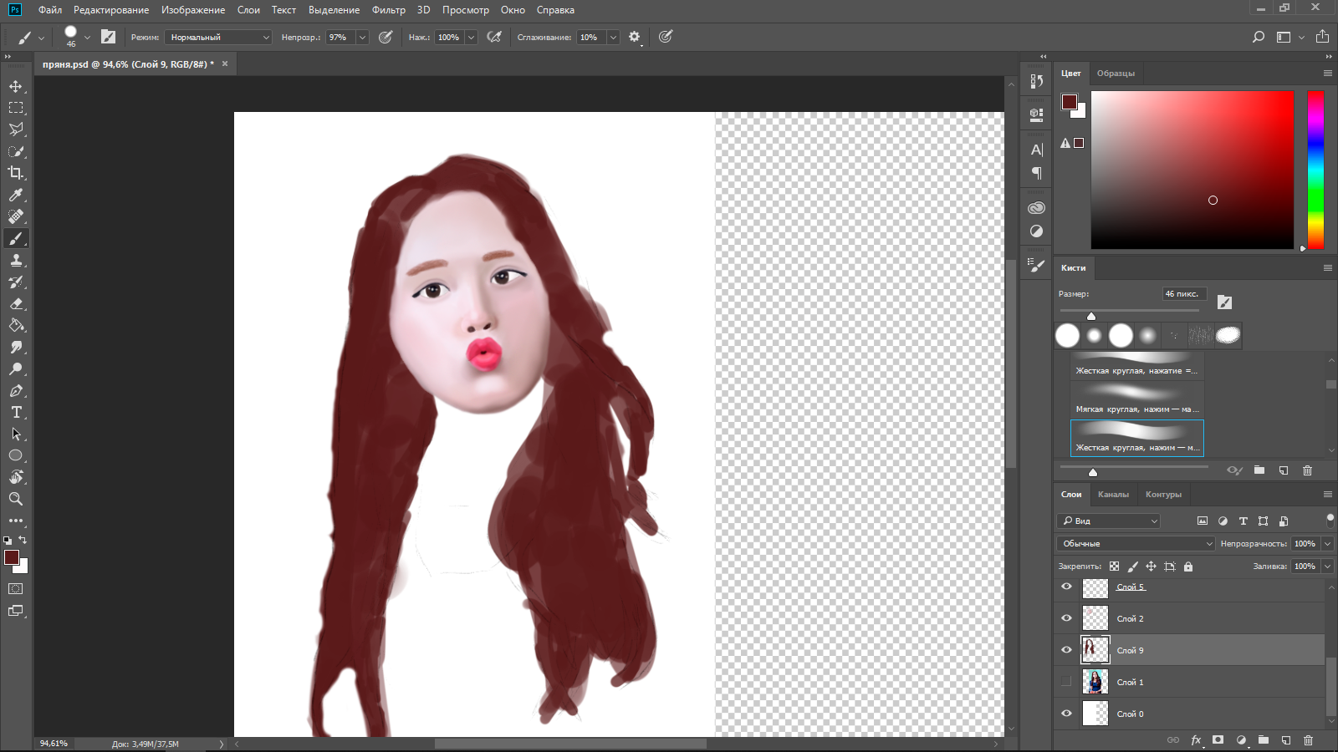Open the Изображение menu
1338x752 pixels.
193,10
